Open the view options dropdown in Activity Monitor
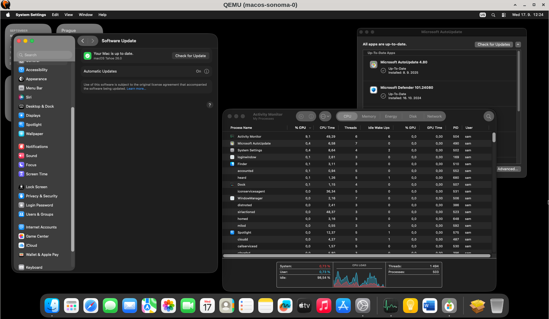The image size is (549, 319). click(325, 116)
